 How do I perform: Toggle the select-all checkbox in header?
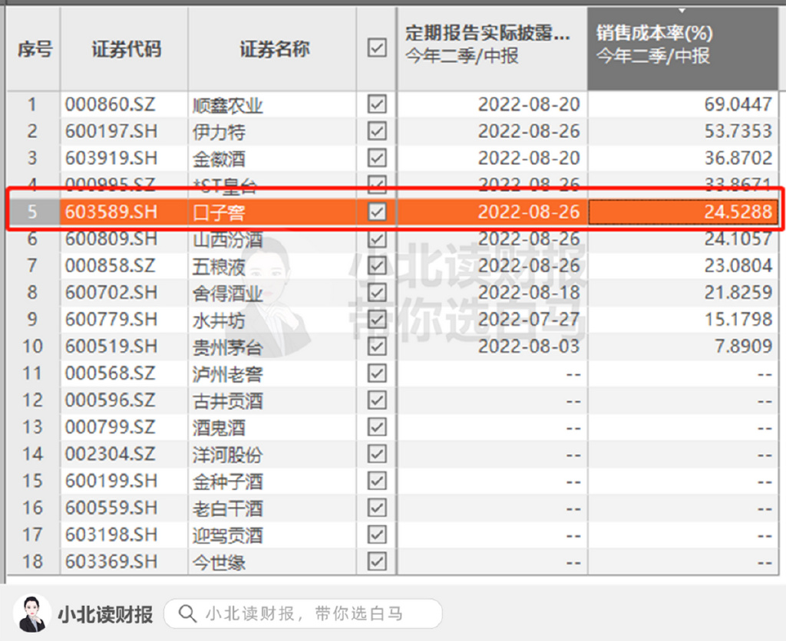tap(377, 48)
